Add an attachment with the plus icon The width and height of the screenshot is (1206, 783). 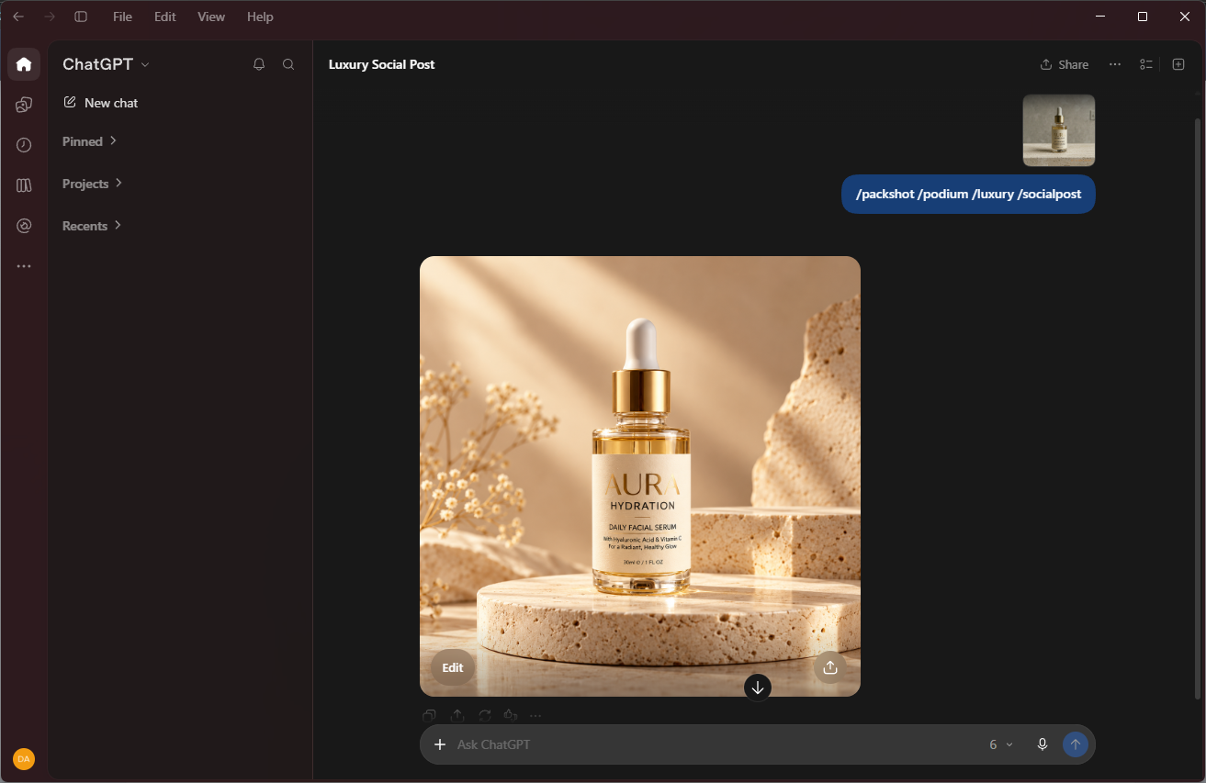click(x=440, y=744)
